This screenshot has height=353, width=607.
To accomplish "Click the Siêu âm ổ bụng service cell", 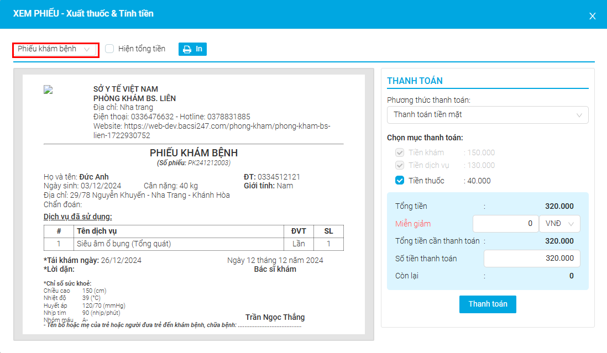I will pyautogui.click(x=179, y=244).
